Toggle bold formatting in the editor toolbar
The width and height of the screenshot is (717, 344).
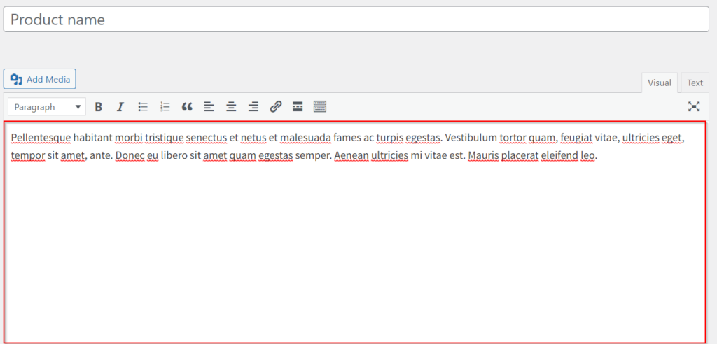[x=98, y=107]
